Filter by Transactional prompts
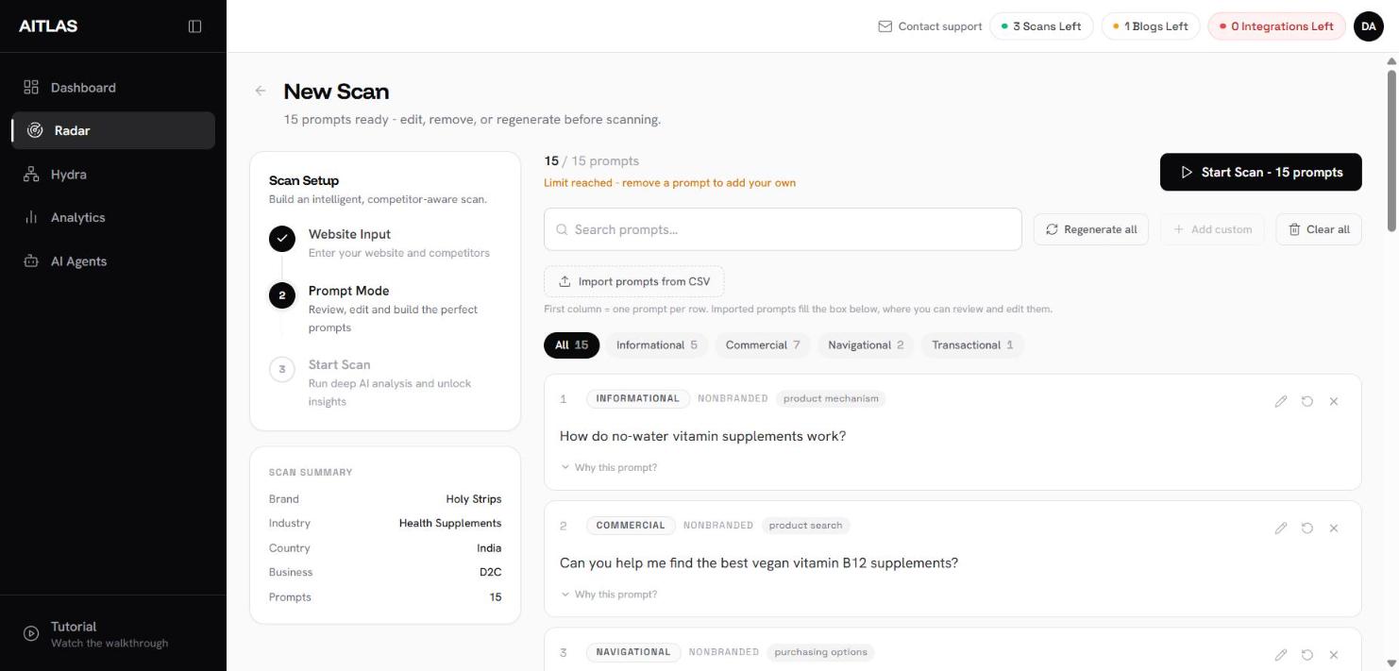This screenshot has height=671, width=1399. pyautogui.click(x=972, y=345)
